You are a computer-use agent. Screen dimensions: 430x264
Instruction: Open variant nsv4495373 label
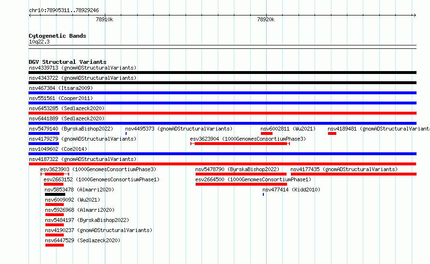point(179,129)
